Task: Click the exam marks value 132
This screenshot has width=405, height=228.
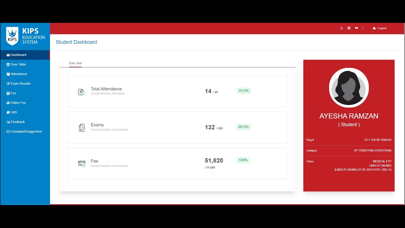Action: pos(210,127)
